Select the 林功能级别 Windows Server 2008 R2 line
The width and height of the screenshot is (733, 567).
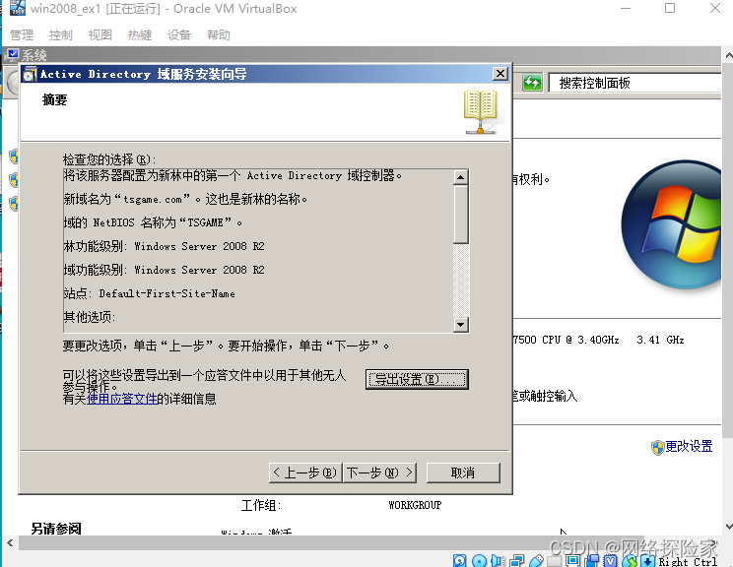click(165, 246)
